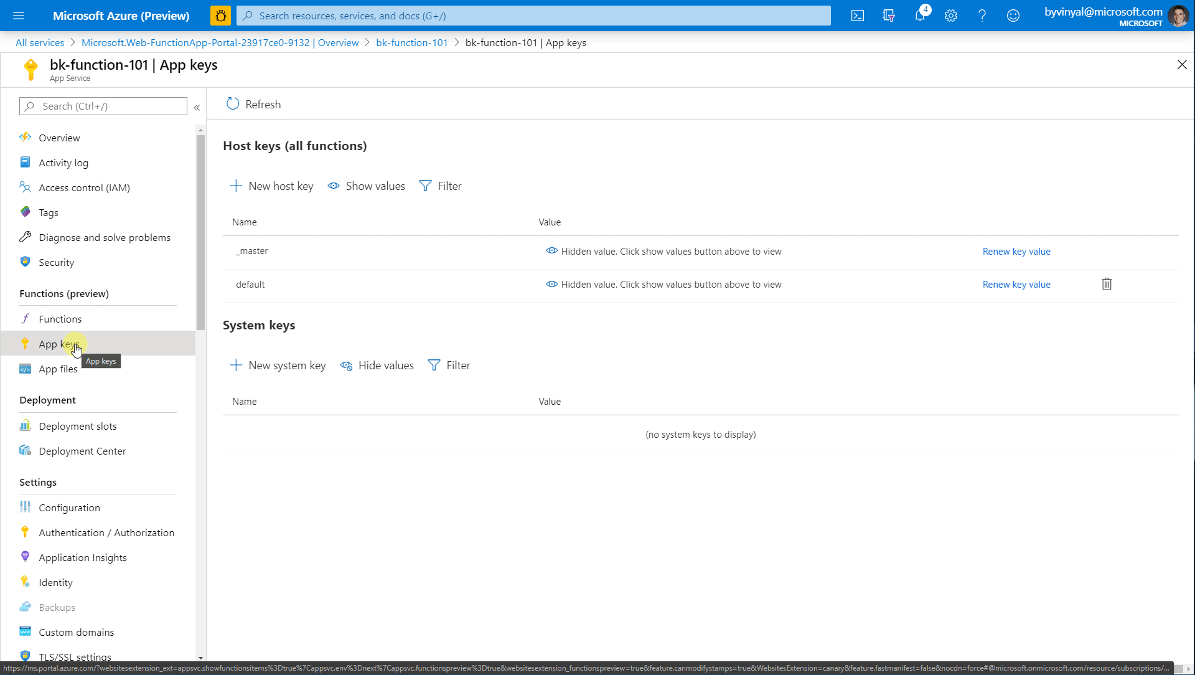Click the bk-function-101 breadcrumb link
Image resolution: width=1195 pixels, height=675 pixels.
tap(411, 42)
